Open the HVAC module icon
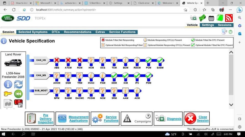The width and height of the screenshot is (245, 137). 91,76
